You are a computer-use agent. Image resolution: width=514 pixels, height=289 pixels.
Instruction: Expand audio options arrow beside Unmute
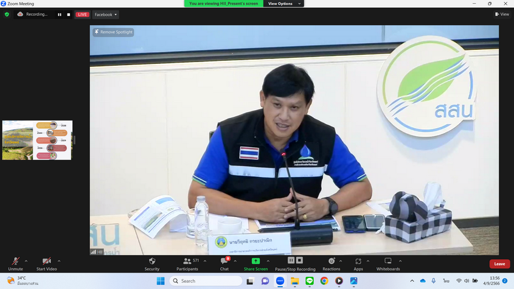[x=26, y=261]
